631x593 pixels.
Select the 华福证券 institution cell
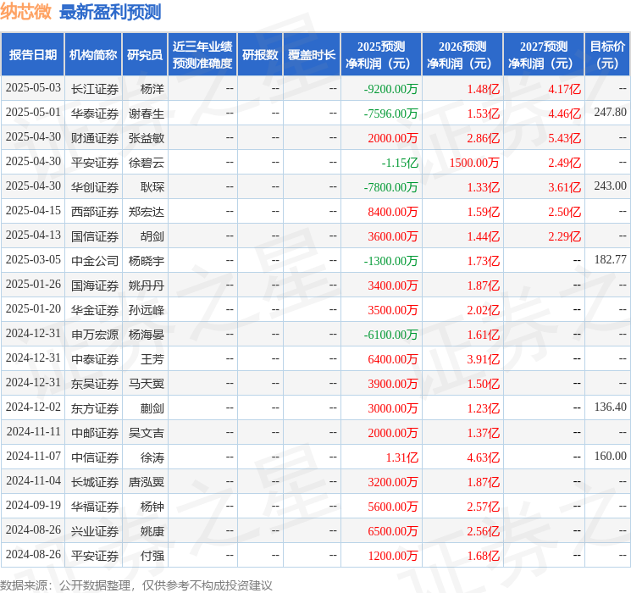(95, 507)
